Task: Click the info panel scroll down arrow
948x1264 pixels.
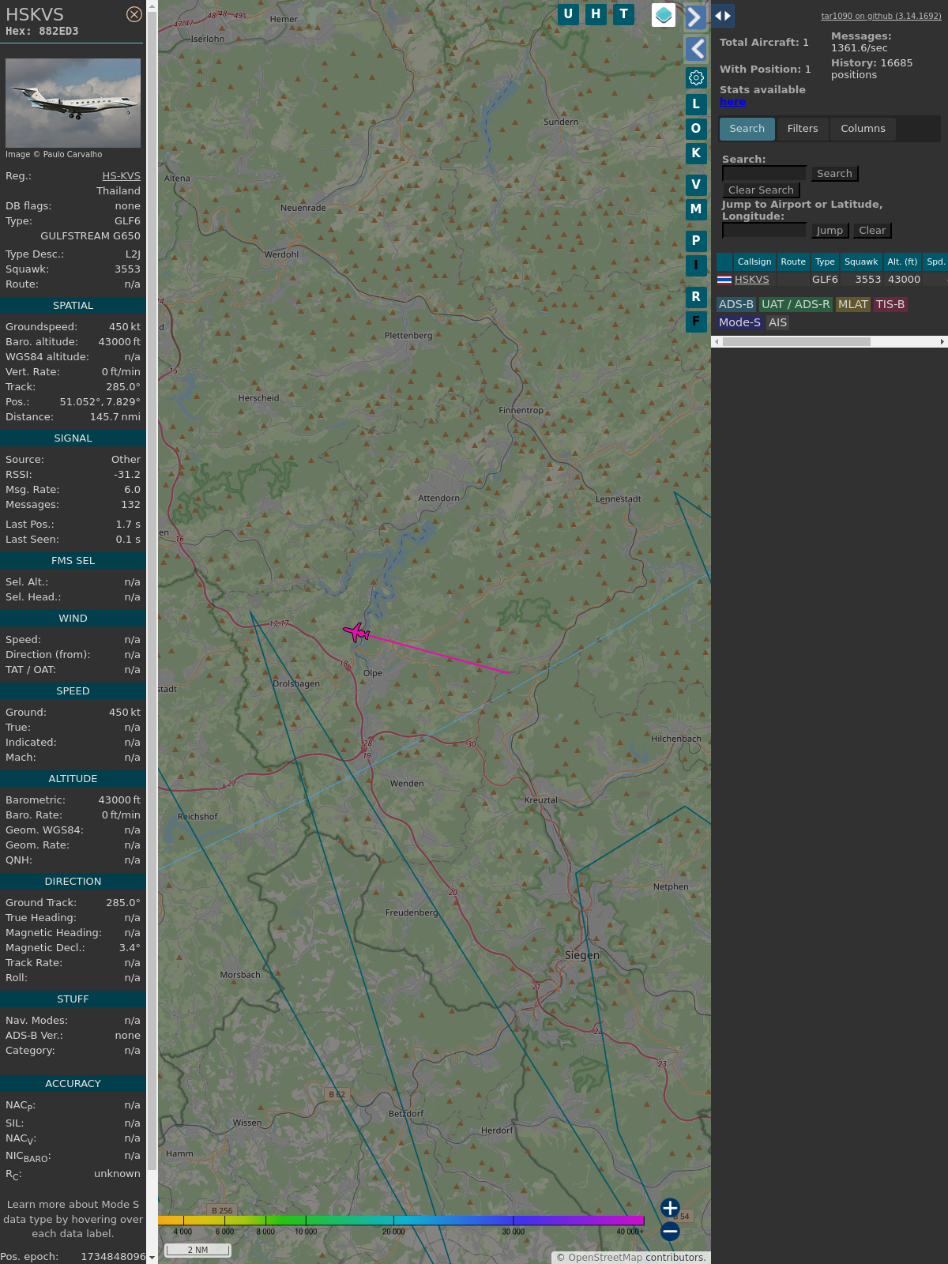Action: pyautogui.click(x=152, y=1258)
